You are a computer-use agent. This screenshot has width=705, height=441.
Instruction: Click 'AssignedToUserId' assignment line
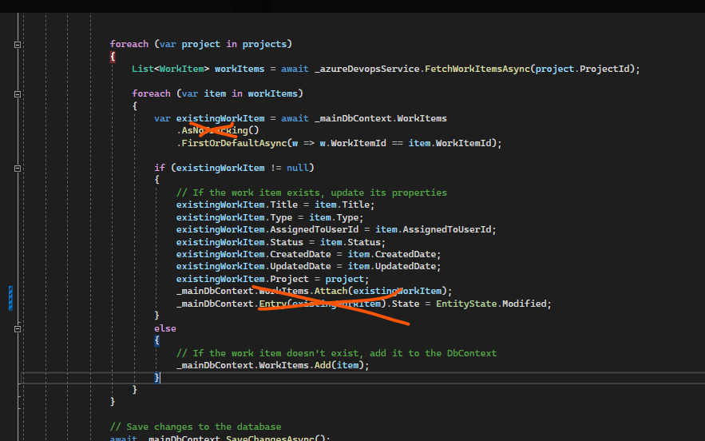coord(336,229)
